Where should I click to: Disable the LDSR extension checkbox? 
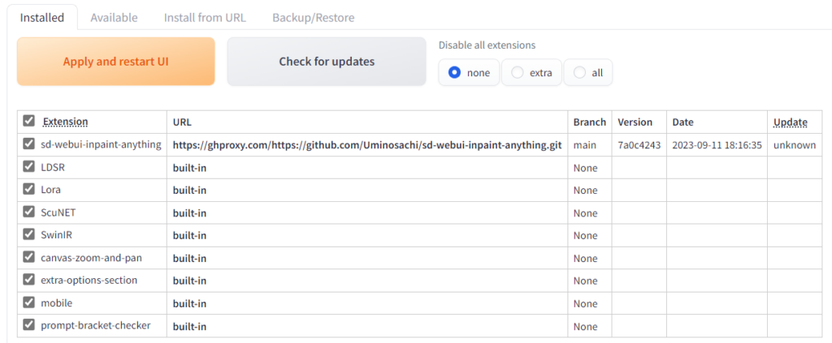[29, 167]
